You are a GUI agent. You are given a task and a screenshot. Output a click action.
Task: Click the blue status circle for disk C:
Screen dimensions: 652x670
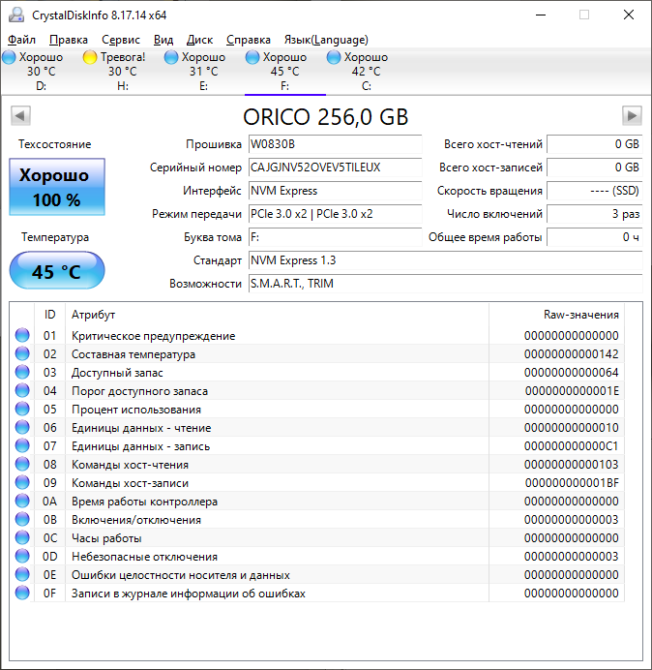click(333, 57)
